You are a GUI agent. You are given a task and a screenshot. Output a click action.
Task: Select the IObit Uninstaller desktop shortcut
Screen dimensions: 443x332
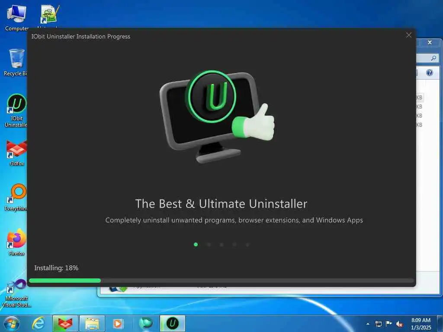point(16,110)
